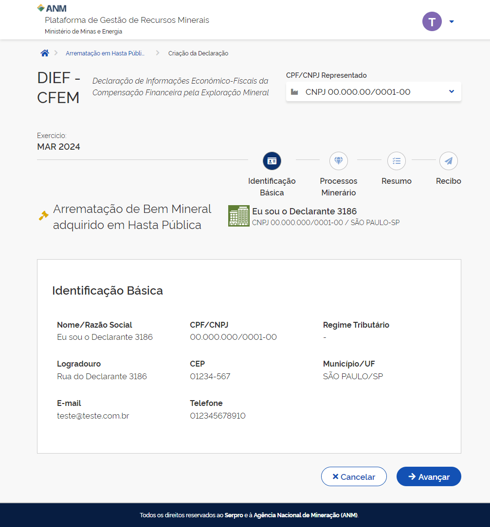Select the Resumo checklist step icon
This screenshot has height=527, width=490.
coord(397,160)
